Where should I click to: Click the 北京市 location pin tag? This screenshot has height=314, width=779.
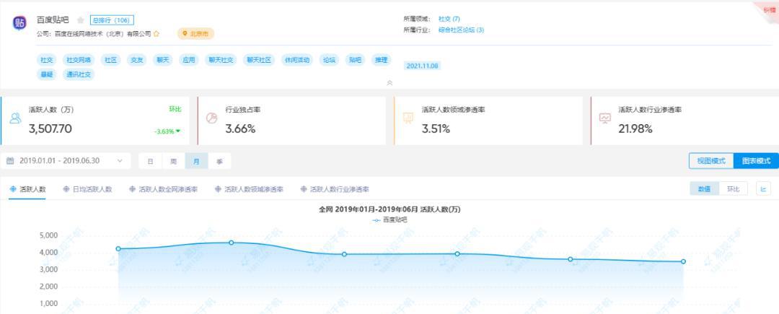coord(195,34)
